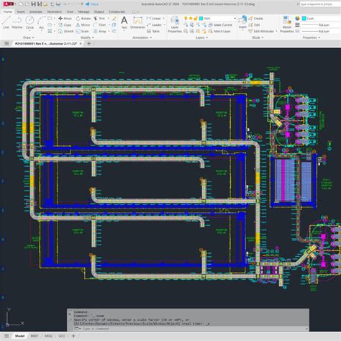Click the Save icon in quick access toolbar
341x341 pixels.
coord(34,4)
